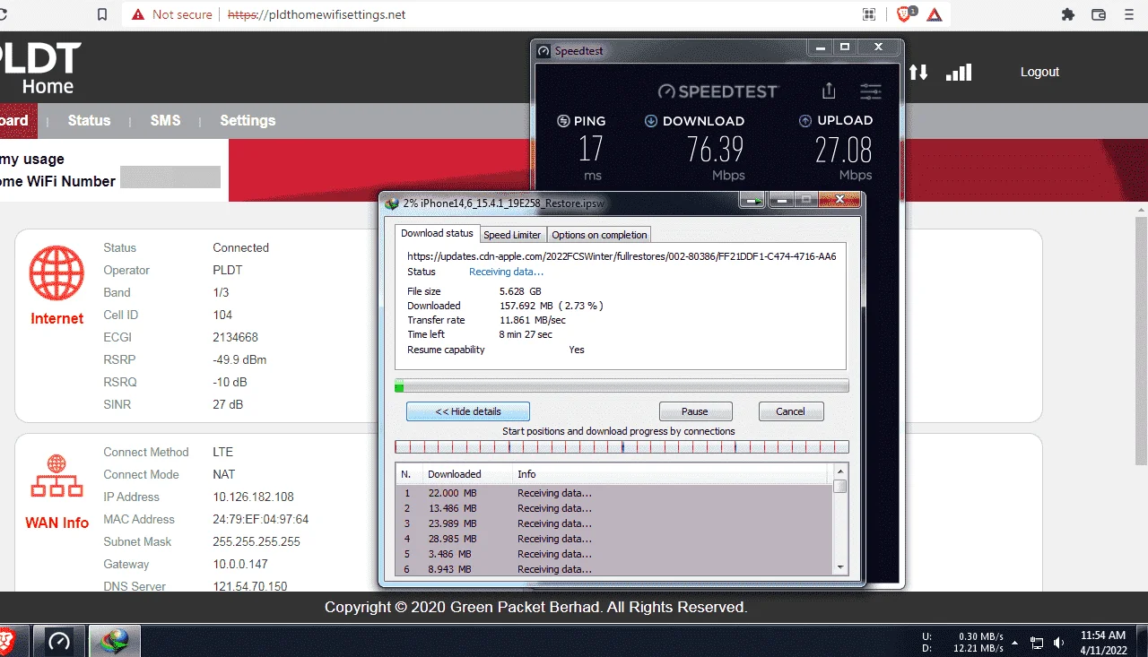Screen dimensions: 1148x657
Task: Select connection row 2 with 13.486 MB
Action: click(614, 508)
